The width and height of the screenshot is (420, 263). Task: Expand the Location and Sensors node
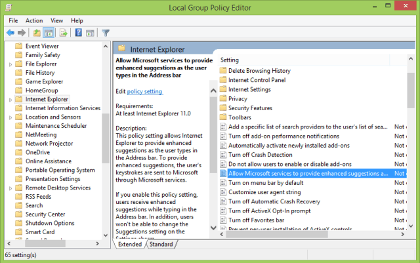pos(10,117)
